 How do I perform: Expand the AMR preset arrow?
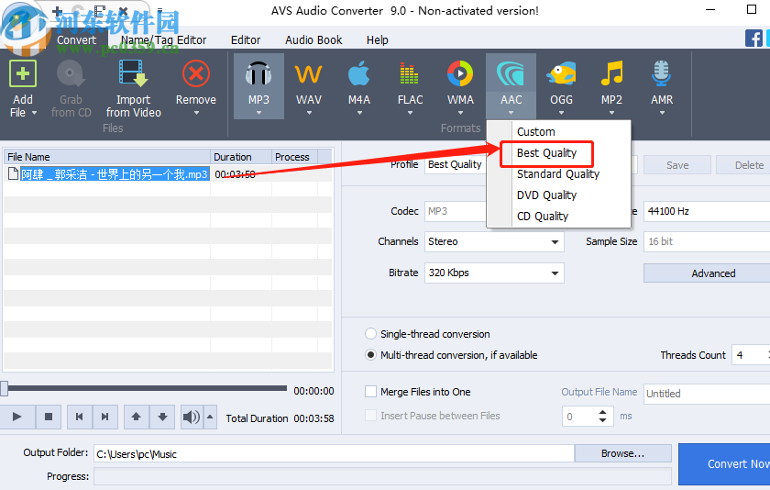pyautogui.click(x=662, y=113)
